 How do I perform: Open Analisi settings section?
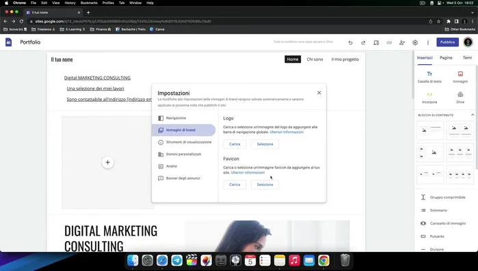(184, 167)
